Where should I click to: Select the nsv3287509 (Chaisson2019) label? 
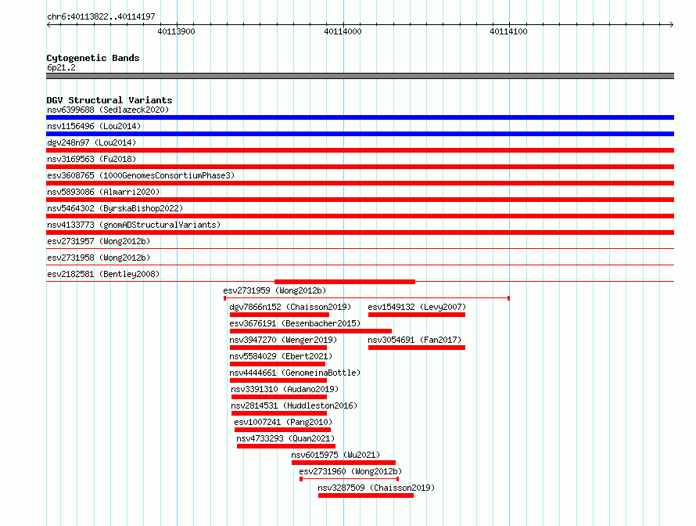tap(376, 488)
